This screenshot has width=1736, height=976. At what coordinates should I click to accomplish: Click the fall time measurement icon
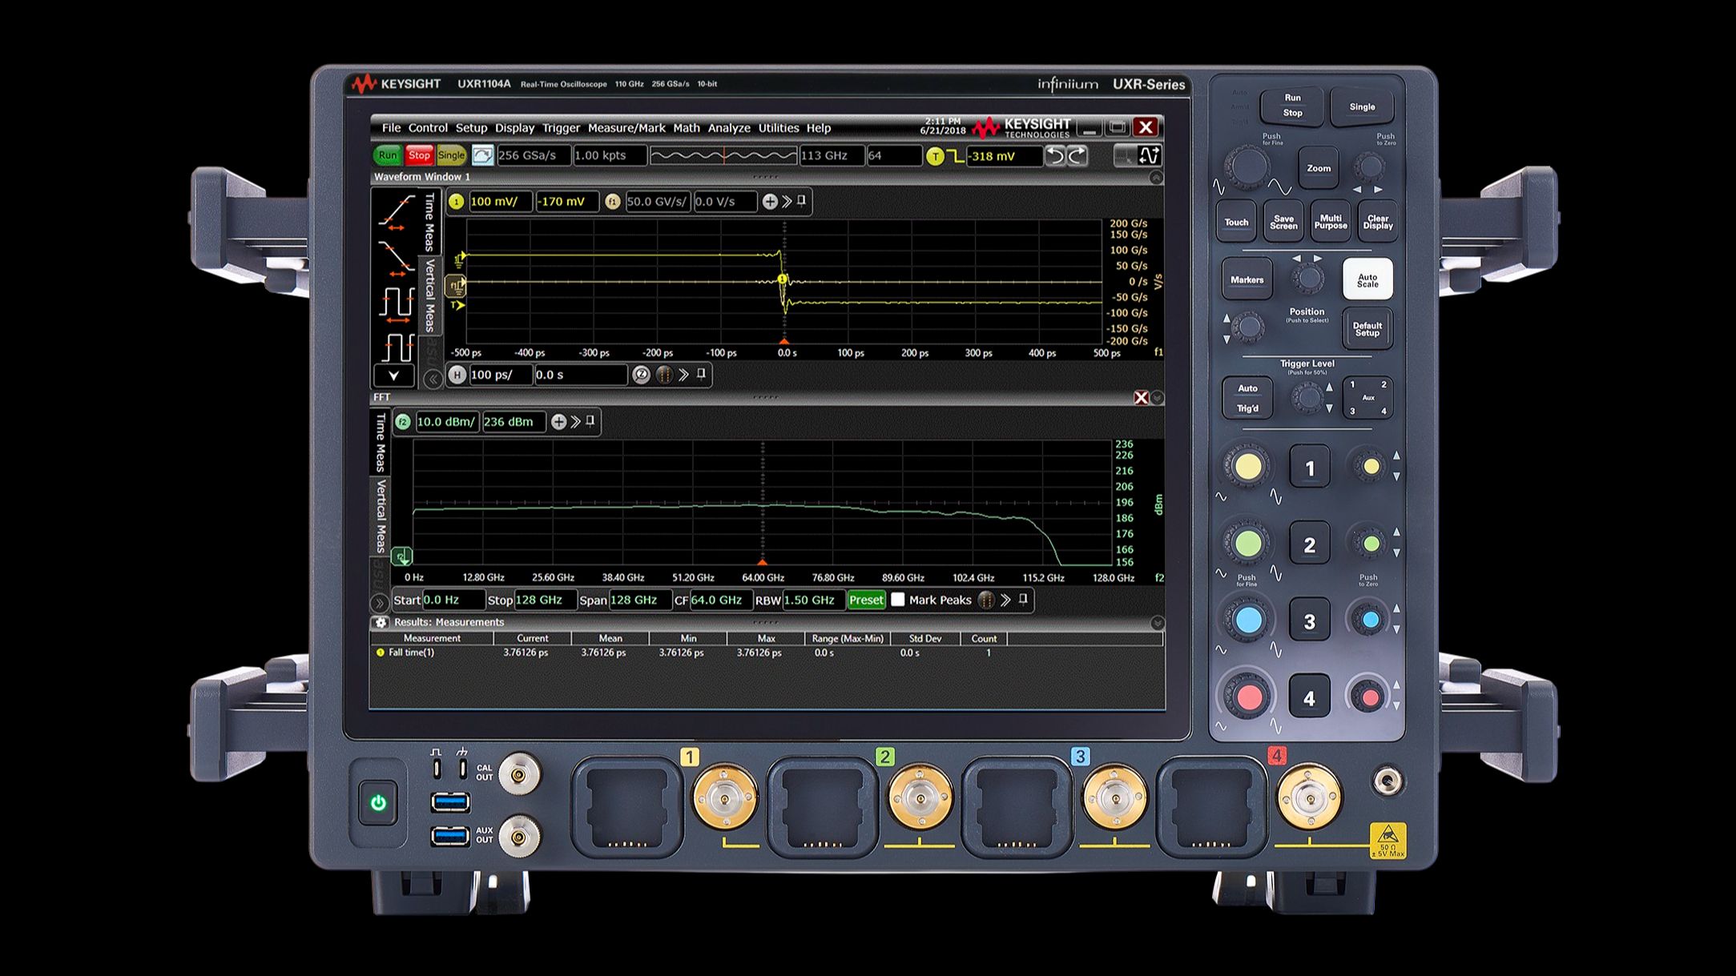(396, 257)
